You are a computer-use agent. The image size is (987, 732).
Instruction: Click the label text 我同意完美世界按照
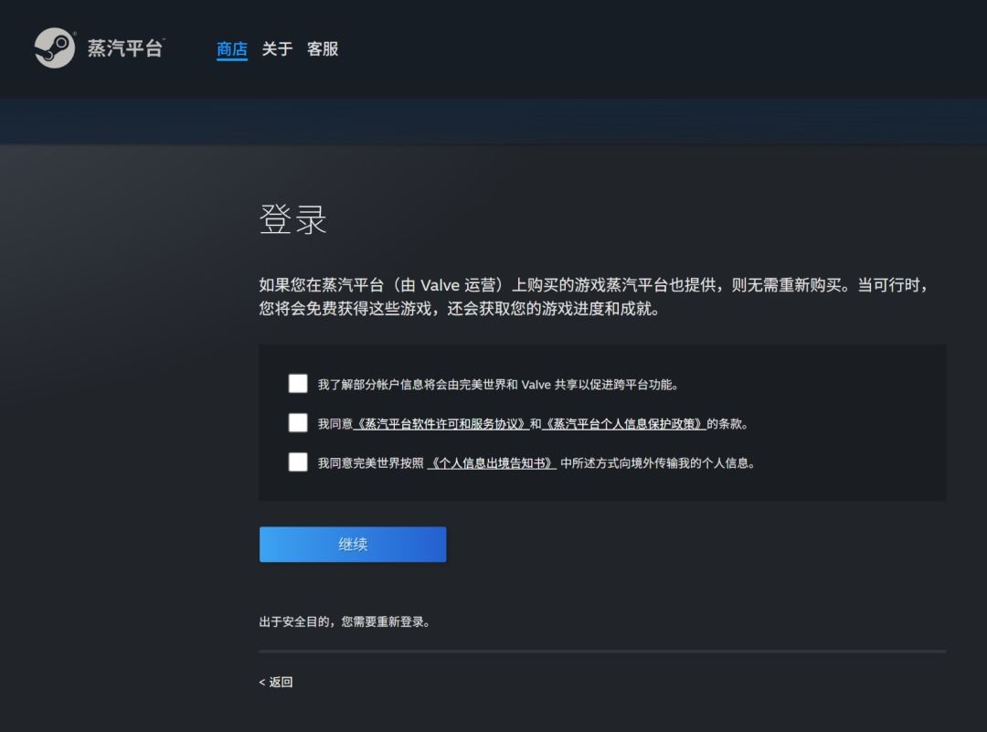370,463
